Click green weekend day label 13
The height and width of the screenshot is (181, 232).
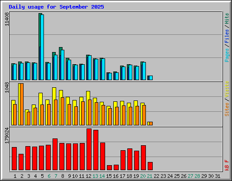(x=95, y=176)
